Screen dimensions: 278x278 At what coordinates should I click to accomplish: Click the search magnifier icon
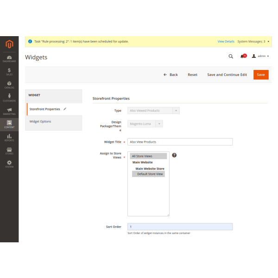pos(231,56)
